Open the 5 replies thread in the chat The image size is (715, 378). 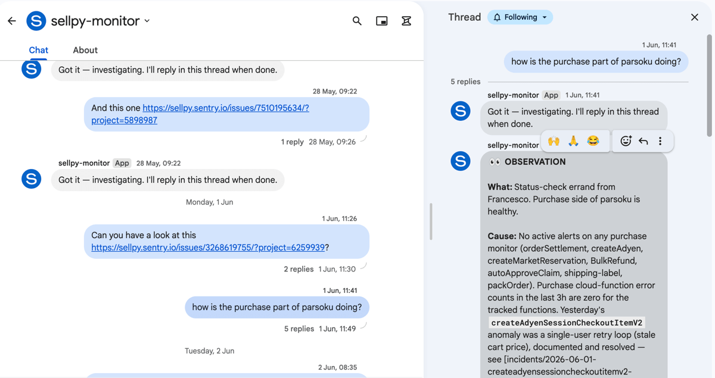[x=299, y=329]
